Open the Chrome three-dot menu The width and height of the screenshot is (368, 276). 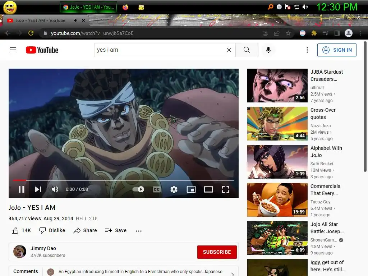(x=360, y=33)
